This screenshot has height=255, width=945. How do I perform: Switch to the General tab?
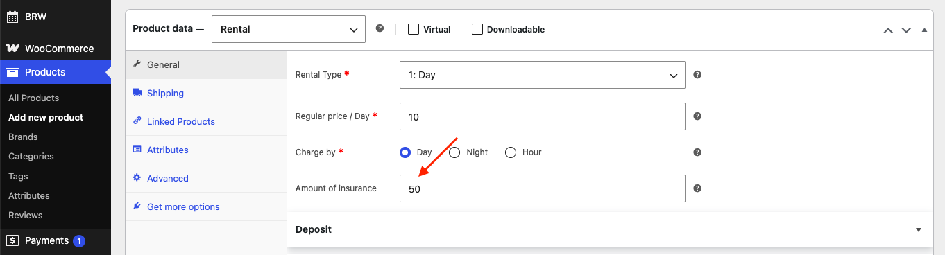pos(206,64)
